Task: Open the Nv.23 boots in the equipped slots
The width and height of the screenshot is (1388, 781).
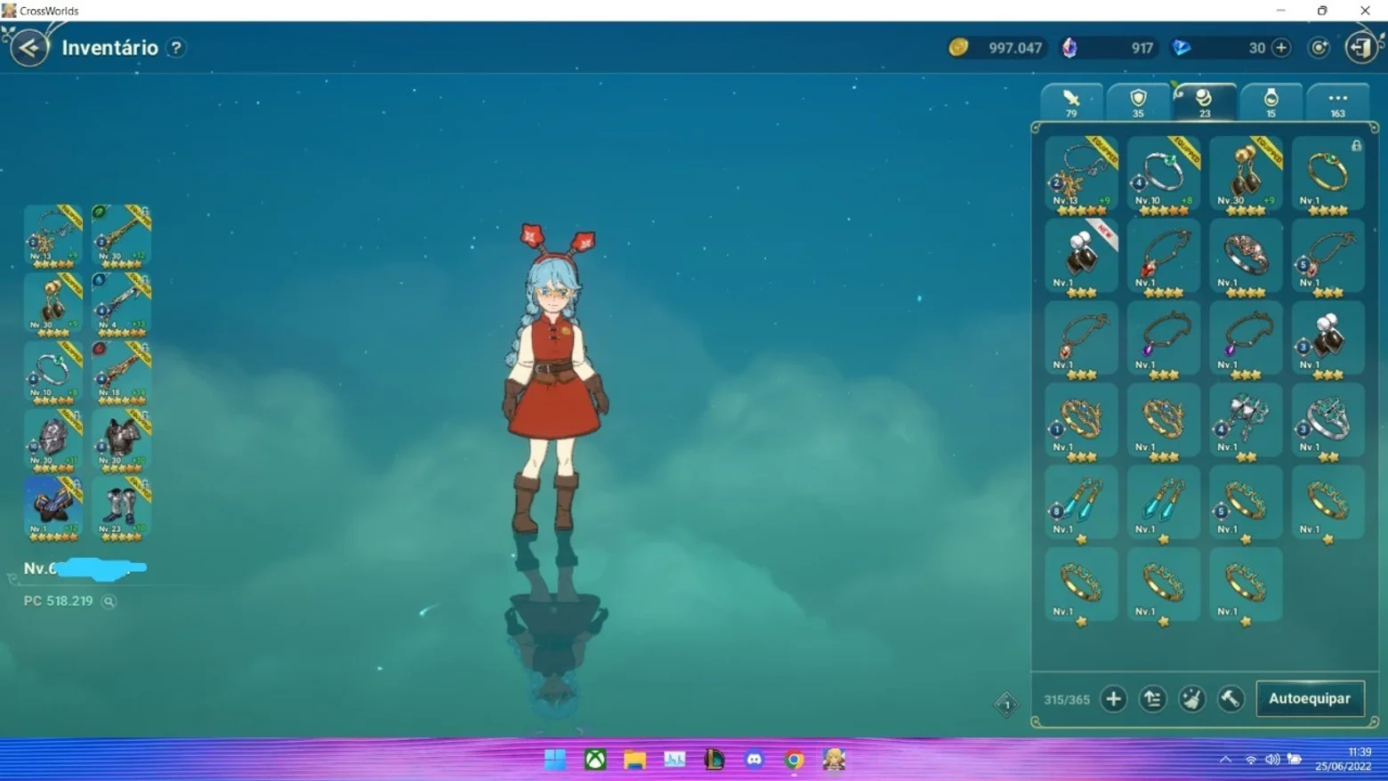Action: click(x=121, y=510)
